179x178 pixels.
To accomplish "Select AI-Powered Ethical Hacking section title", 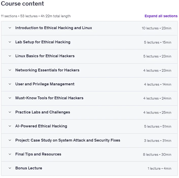I will coord(41,126).
